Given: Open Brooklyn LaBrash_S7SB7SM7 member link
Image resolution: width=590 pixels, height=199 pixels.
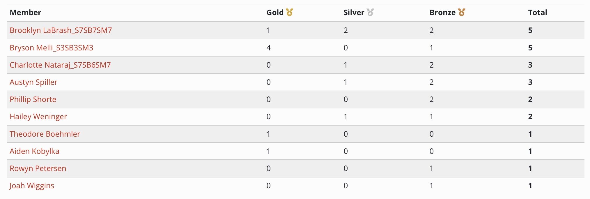Looking at the screenshot, I should click(x=61, y=30).
